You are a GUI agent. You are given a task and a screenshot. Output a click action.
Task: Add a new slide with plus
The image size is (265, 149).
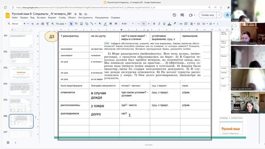click(24, 24)
